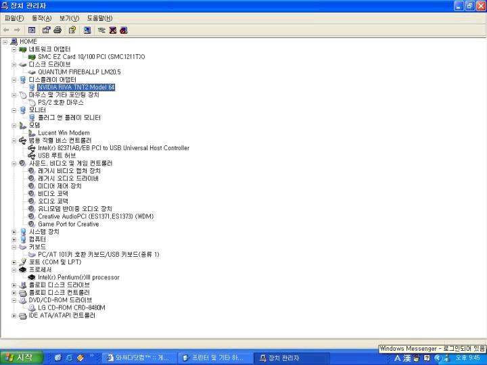Image resolution: width=487 pixels, height=365 pixels.
Task: Select 레거시 오디오 드라이버 entry
Action: click(68, 178)
